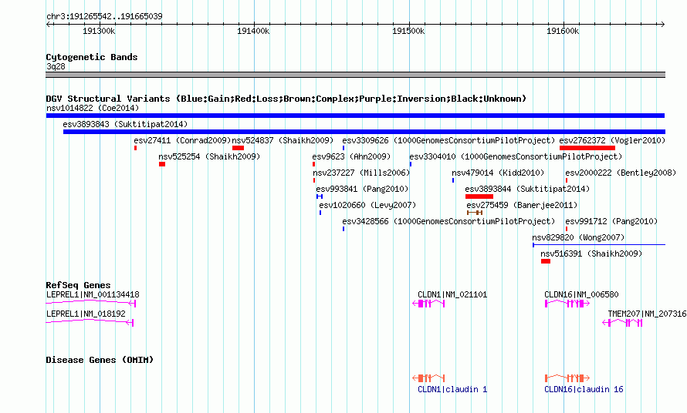Click the LEPREL1|NM_001134418 gene label
The image size is (687, 413).
pyautogui.click(x=93, y=295)
